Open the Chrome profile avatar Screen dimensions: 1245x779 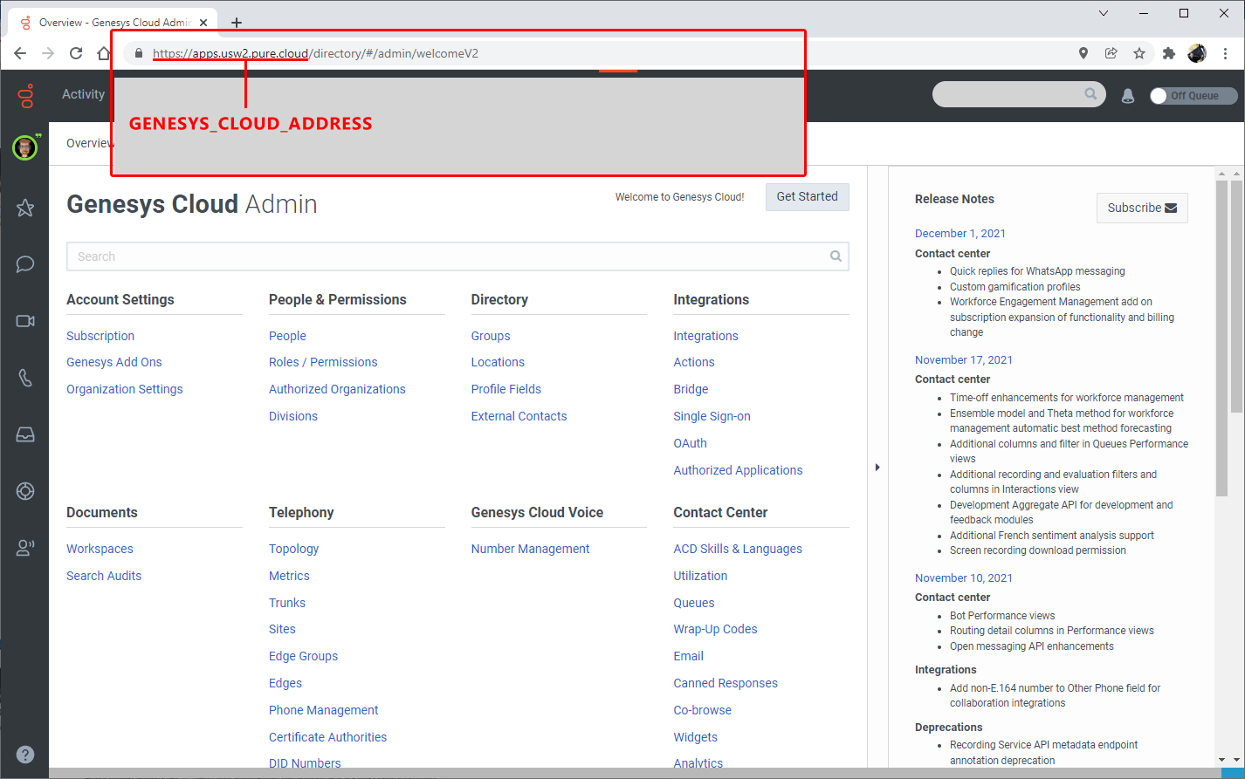(x=1197, y=53)
